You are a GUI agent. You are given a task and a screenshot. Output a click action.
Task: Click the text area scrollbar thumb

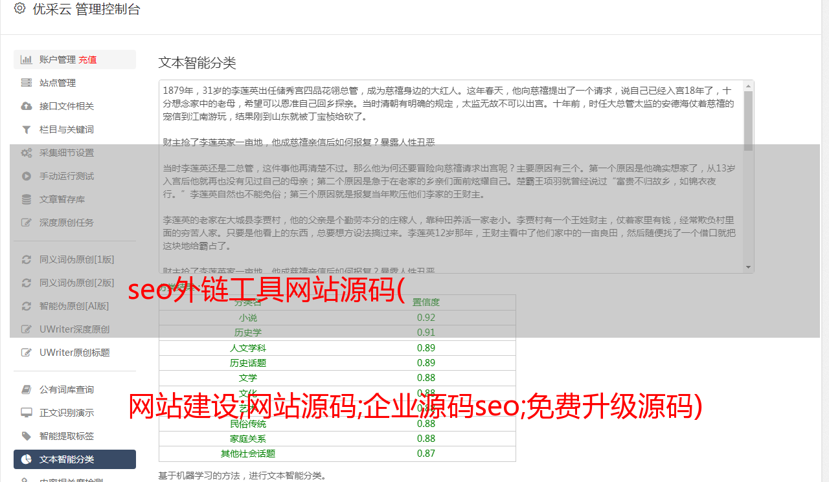click(x=749, y=120)
